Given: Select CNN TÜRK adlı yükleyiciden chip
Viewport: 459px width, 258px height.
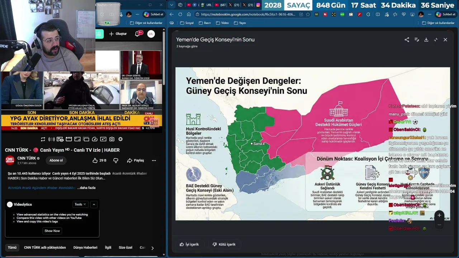Looking at the screenshot, I should 45,248.
